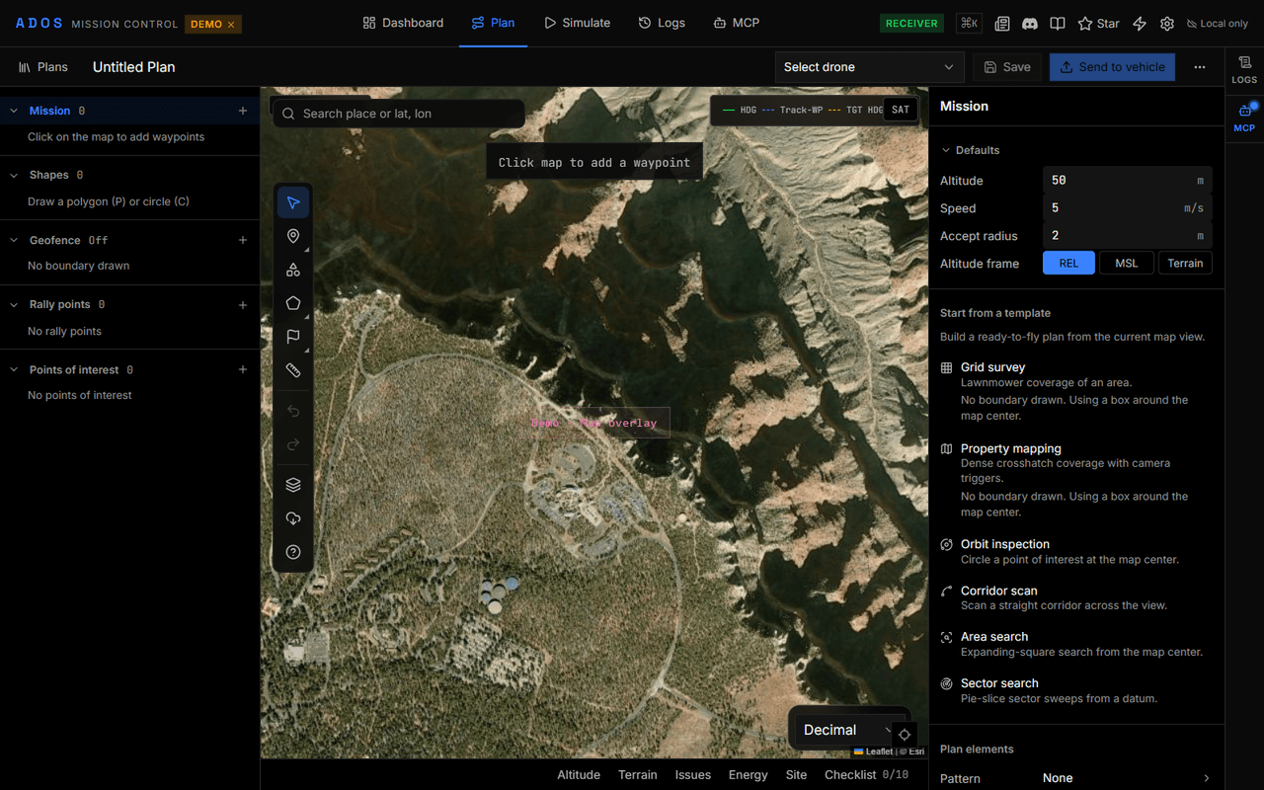Click the Save button
The image size is (1264, 790).
point(1005,67)
